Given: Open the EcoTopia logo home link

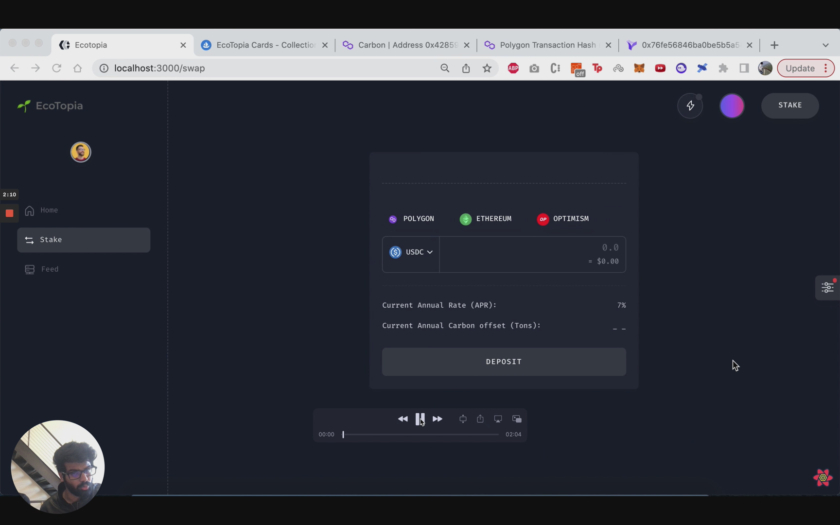Looking at the screenshot, I should pyautogui.click(x=50, y=105).
